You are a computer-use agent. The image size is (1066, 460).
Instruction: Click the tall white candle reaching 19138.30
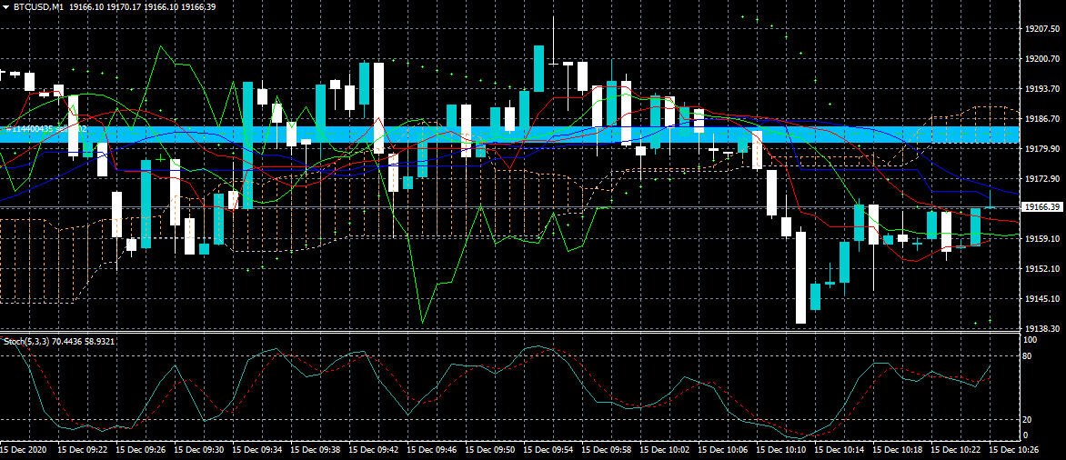(x=800, y=277)
